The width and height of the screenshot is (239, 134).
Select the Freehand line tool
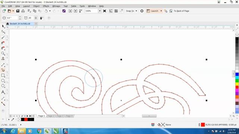coord(3,65)
